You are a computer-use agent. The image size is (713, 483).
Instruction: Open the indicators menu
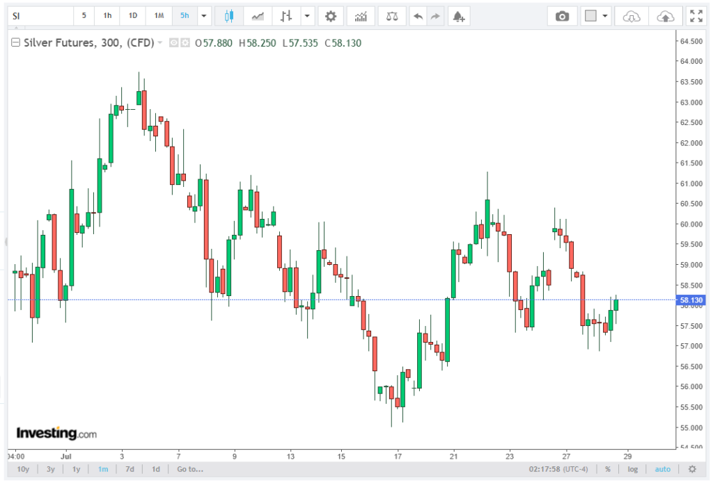pyautogui.click(x=361, y=17)
